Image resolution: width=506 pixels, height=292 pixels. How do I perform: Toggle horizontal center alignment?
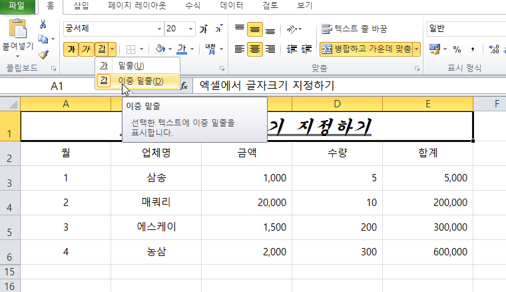click(254, 49)
